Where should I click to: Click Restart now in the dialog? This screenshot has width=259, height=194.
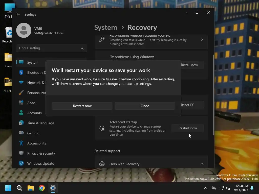[82, 106]
